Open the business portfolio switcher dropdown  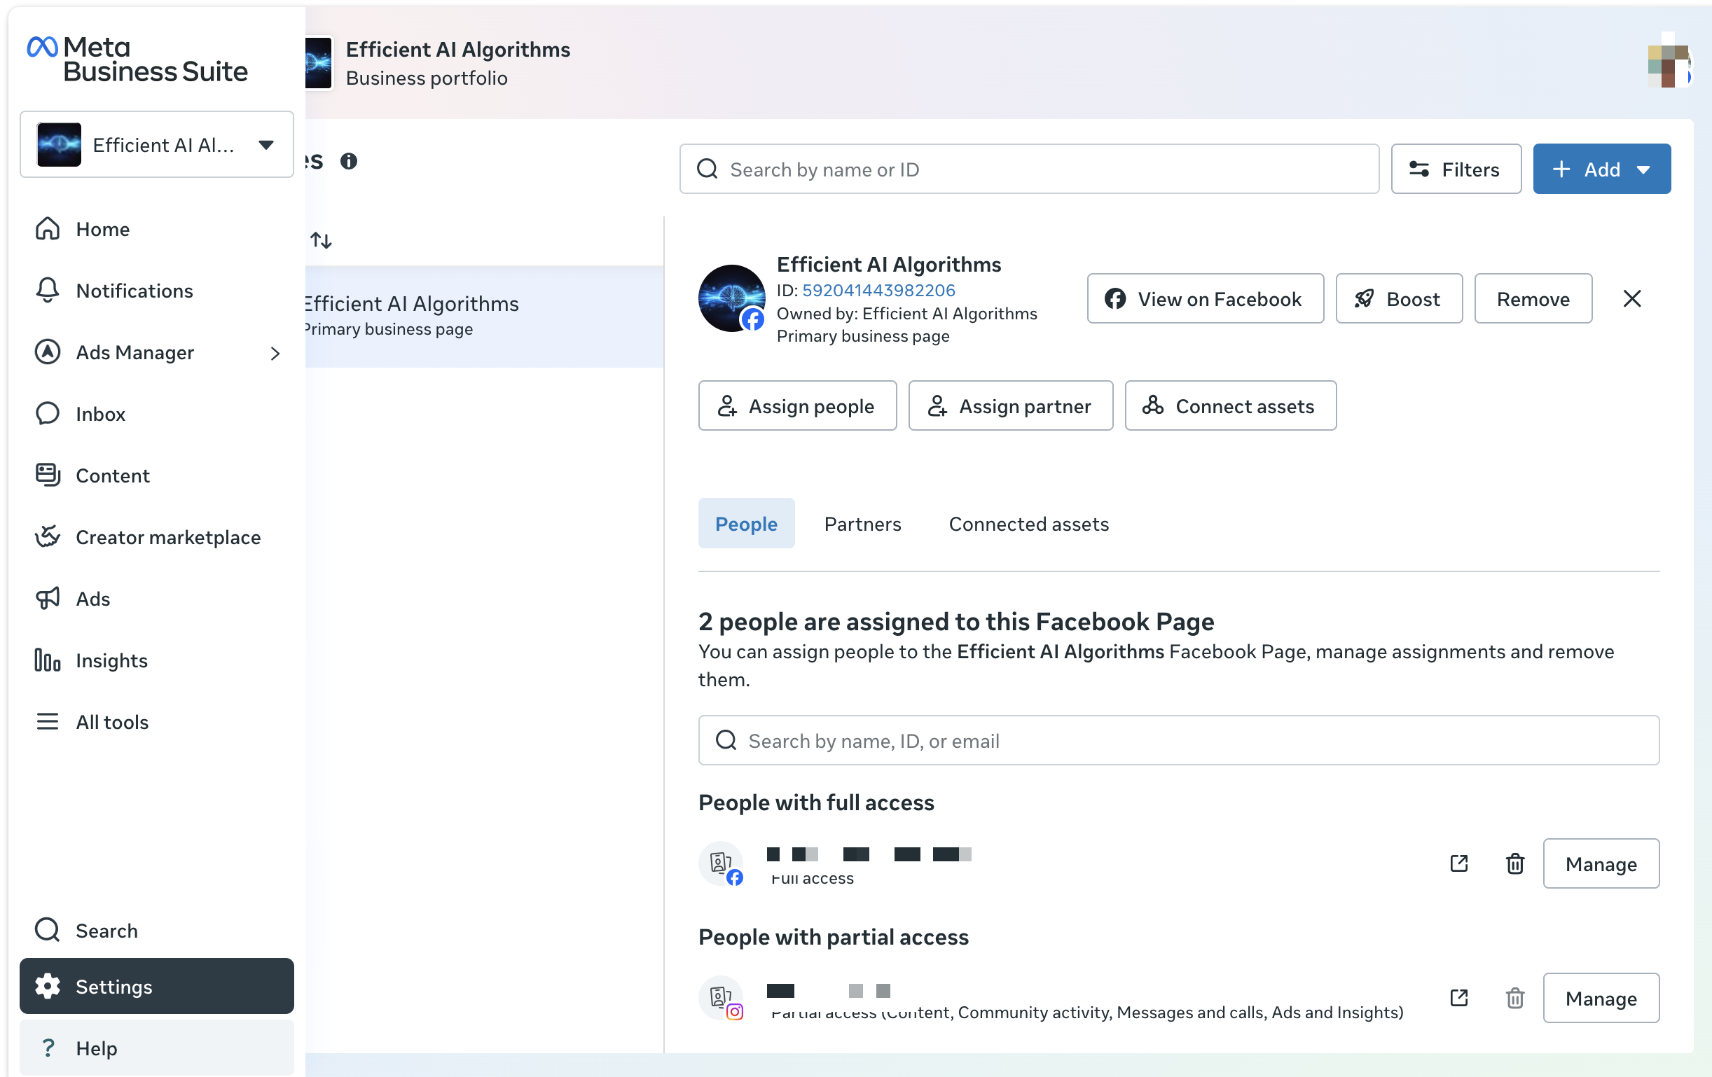click(156, 144)
